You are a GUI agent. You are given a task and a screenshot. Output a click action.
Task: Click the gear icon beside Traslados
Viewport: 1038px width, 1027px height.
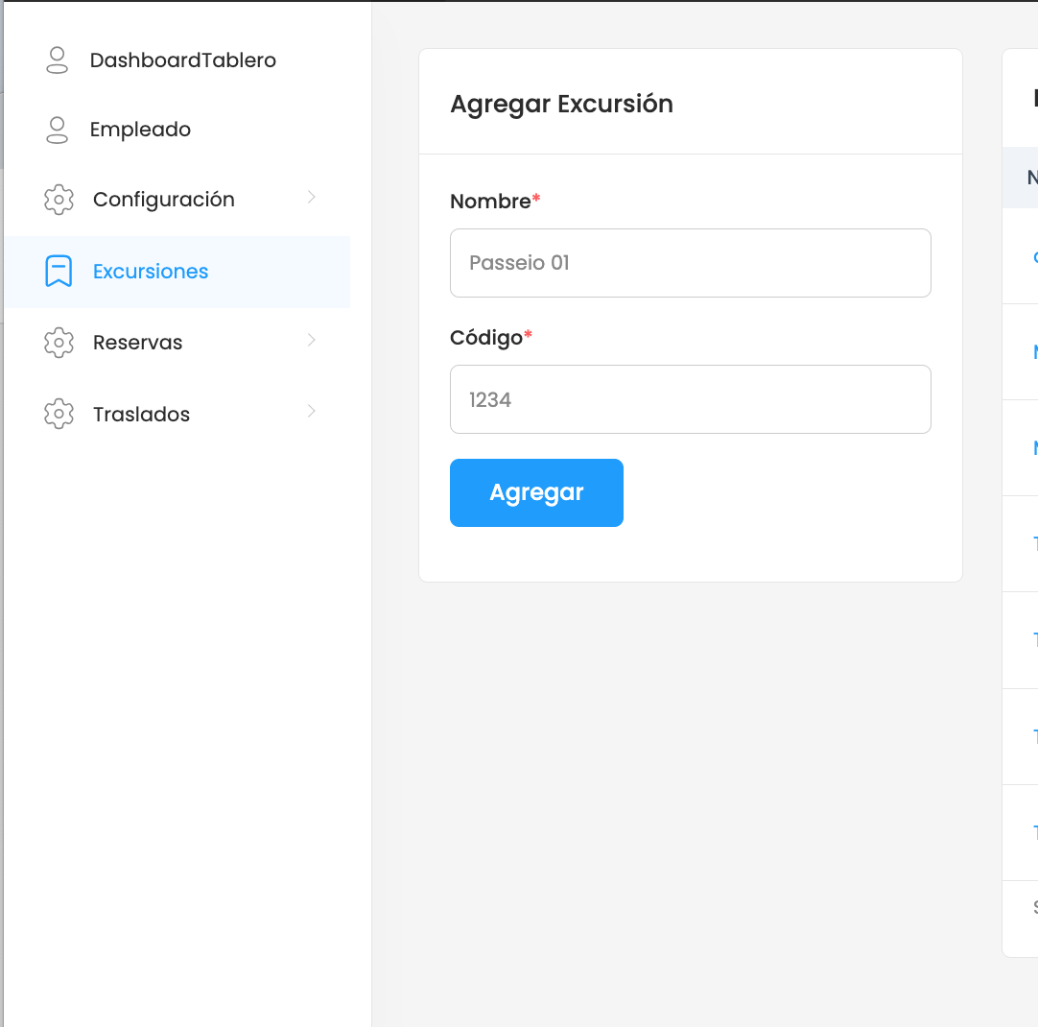[x=59, y=415]
